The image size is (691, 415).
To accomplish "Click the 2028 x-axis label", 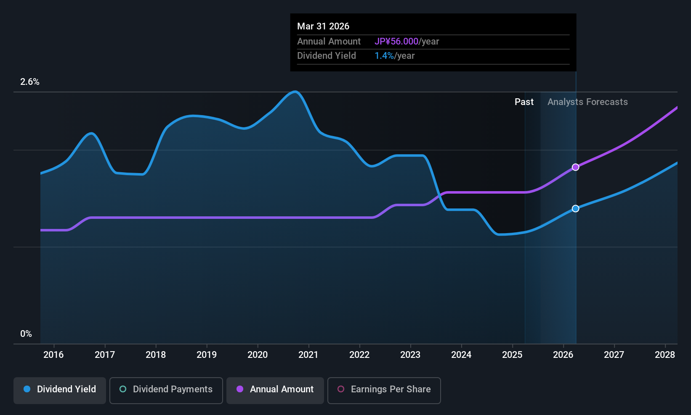I will coord(665,355).
